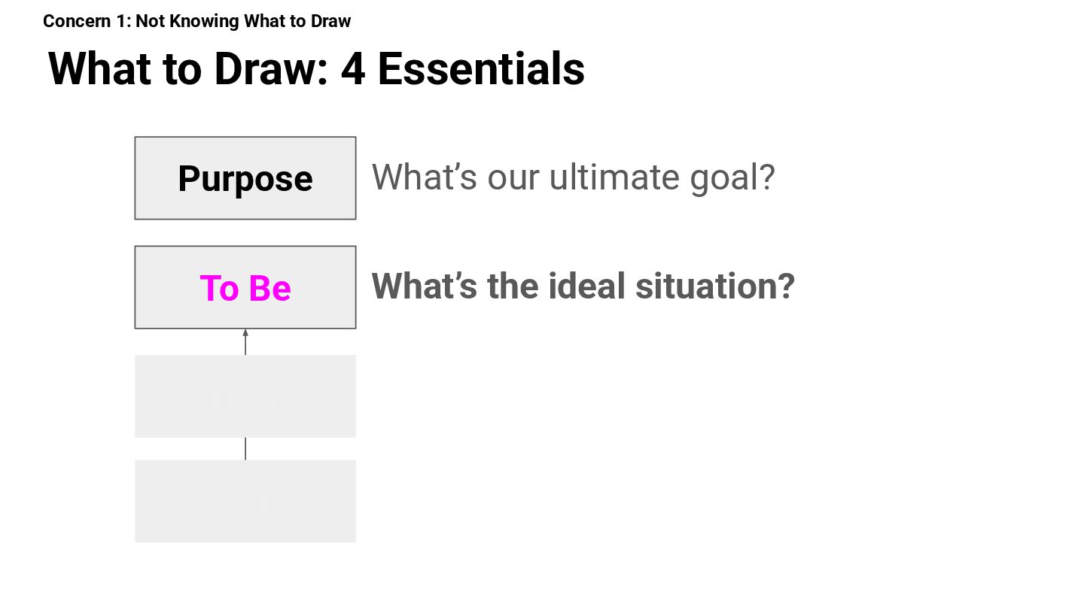The image size is (1084, 609).
Task: Select the connector line between the two faded boxes
Action: click(245, 448)
